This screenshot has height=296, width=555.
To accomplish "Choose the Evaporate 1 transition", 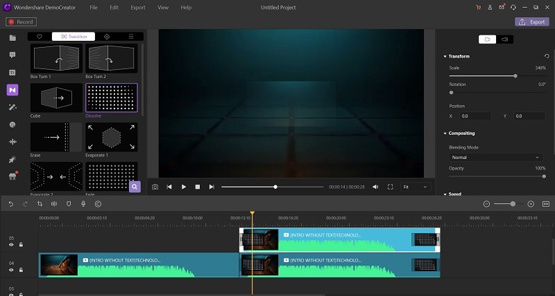I will click(112, 137).
